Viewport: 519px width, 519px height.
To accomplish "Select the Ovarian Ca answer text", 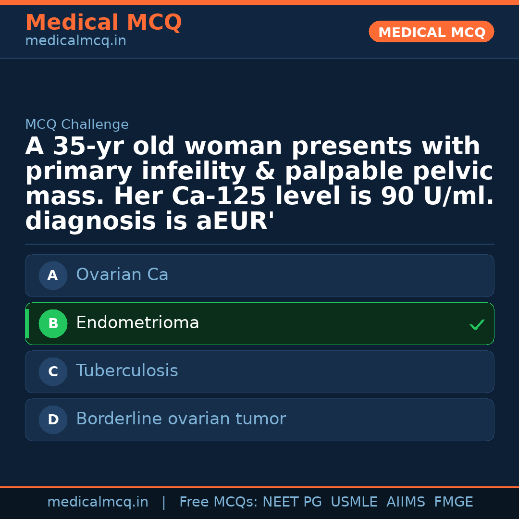I will point(122,275).
